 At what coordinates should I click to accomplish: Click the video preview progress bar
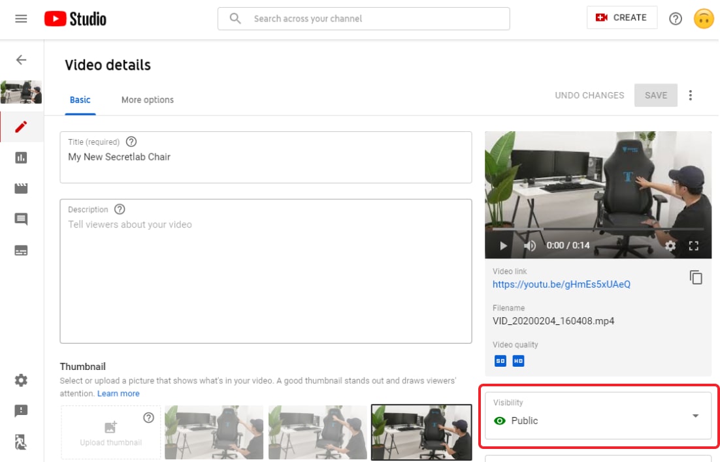pyautogui.click(x=598, y=229)
